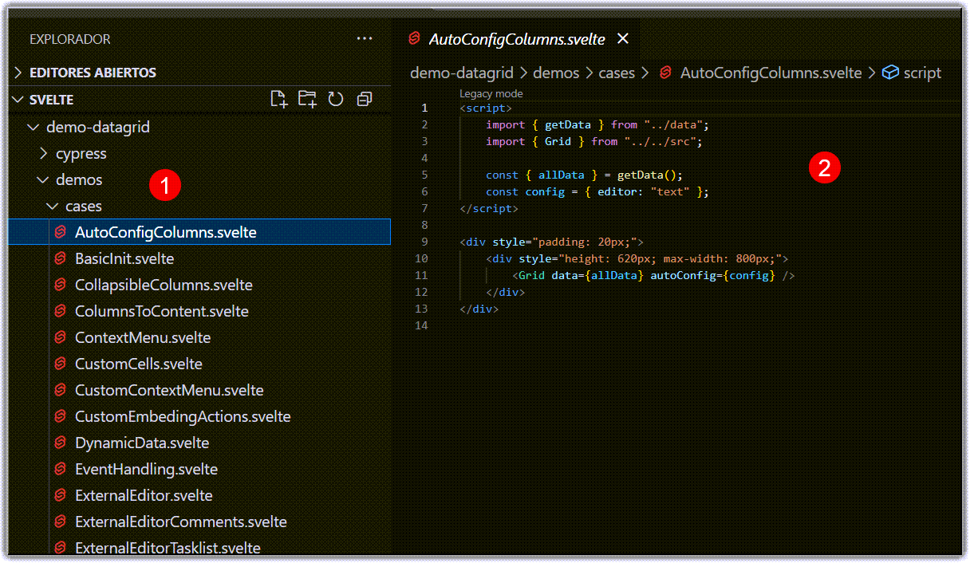Click Svelte icon beside CustomCells.svelte
Viewport: 970px width, 563px height.
click(x=59, y=364)
